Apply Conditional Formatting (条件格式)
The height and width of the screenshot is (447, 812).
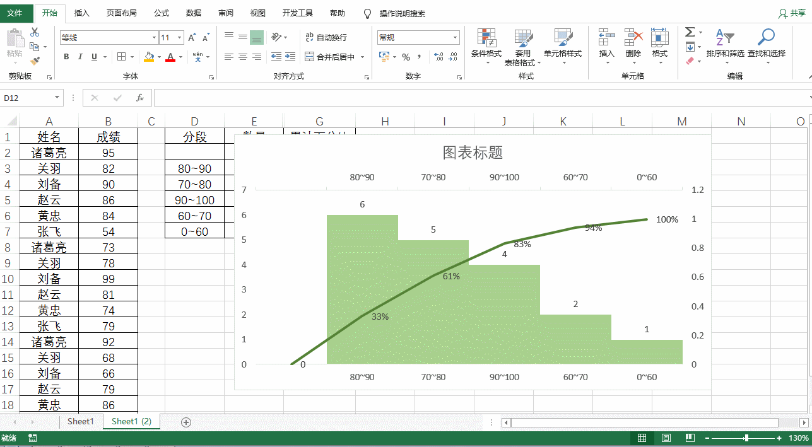[486, 47]
